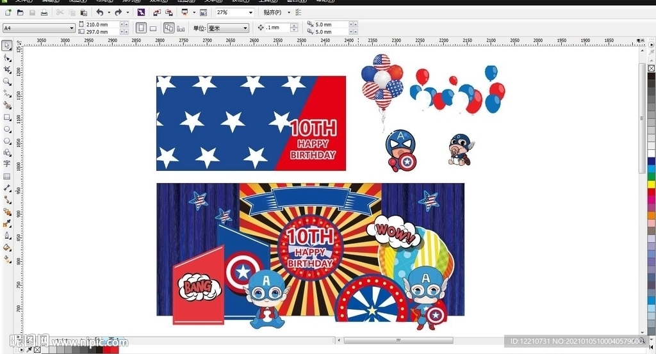
Task: Expand the application launcher dropdown arrow
Action: pyautogui.click(x=193, y=13)
